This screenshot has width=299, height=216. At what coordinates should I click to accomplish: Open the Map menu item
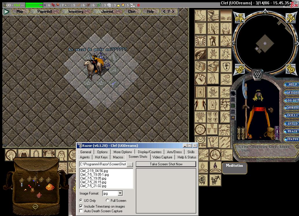click(x=20, y=12)
